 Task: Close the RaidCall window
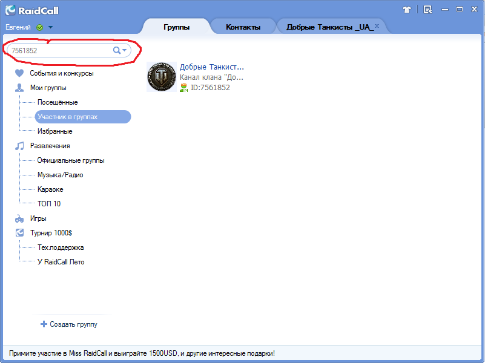[474, 9]
